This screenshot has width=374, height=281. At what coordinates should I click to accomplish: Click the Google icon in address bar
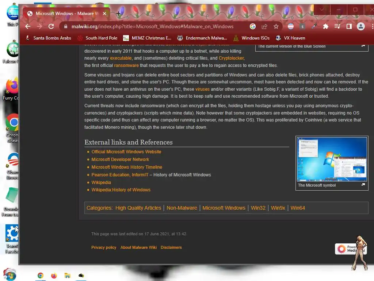coord(253,26)
